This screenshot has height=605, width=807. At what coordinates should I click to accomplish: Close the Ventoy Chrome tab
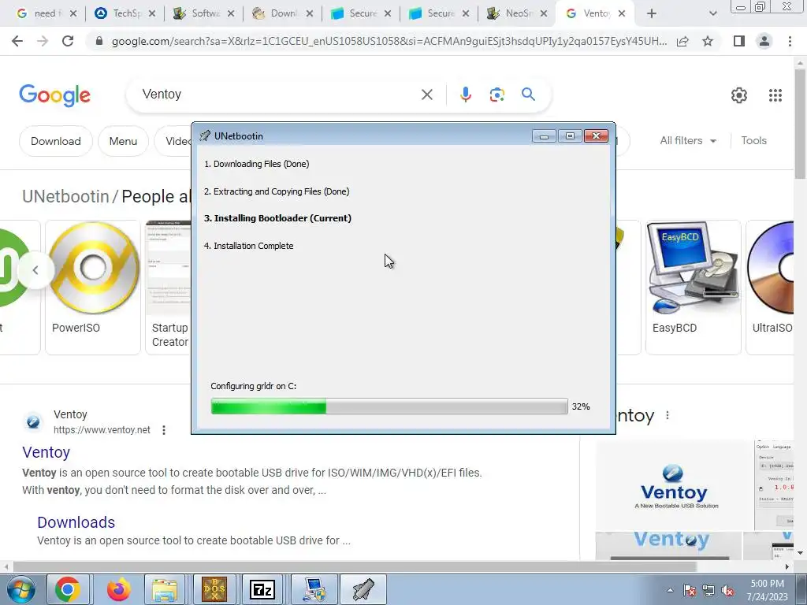tap(622, 13)
